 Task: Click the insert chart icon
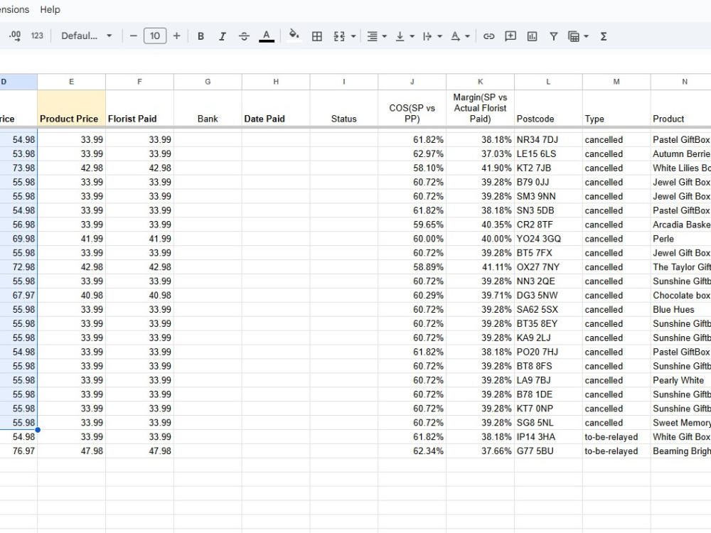tap(533, 36)
